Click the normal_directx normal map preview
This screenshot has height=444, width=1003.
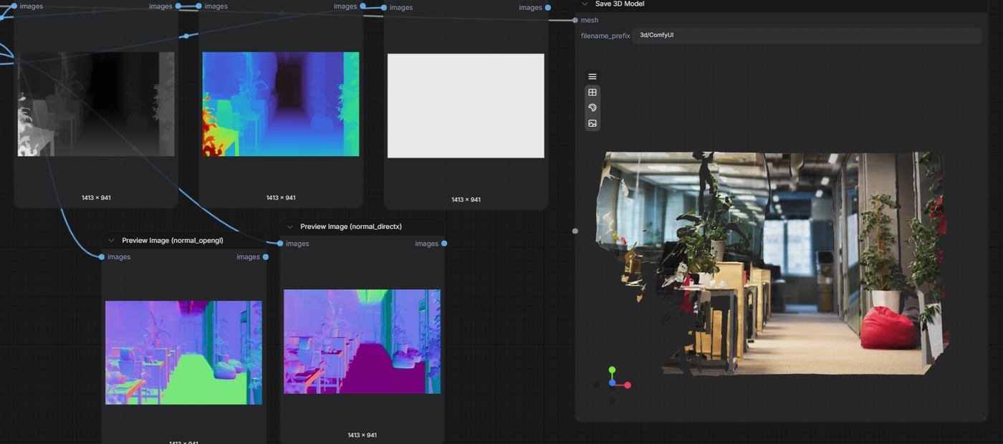coord(362,342)
